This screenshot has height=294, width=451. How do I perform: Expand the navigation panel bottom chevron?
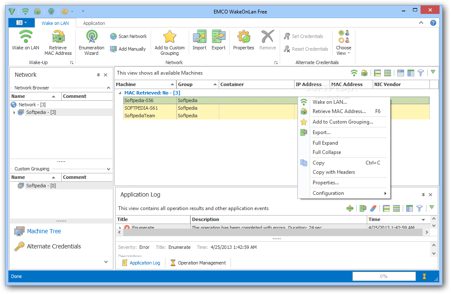106,262
